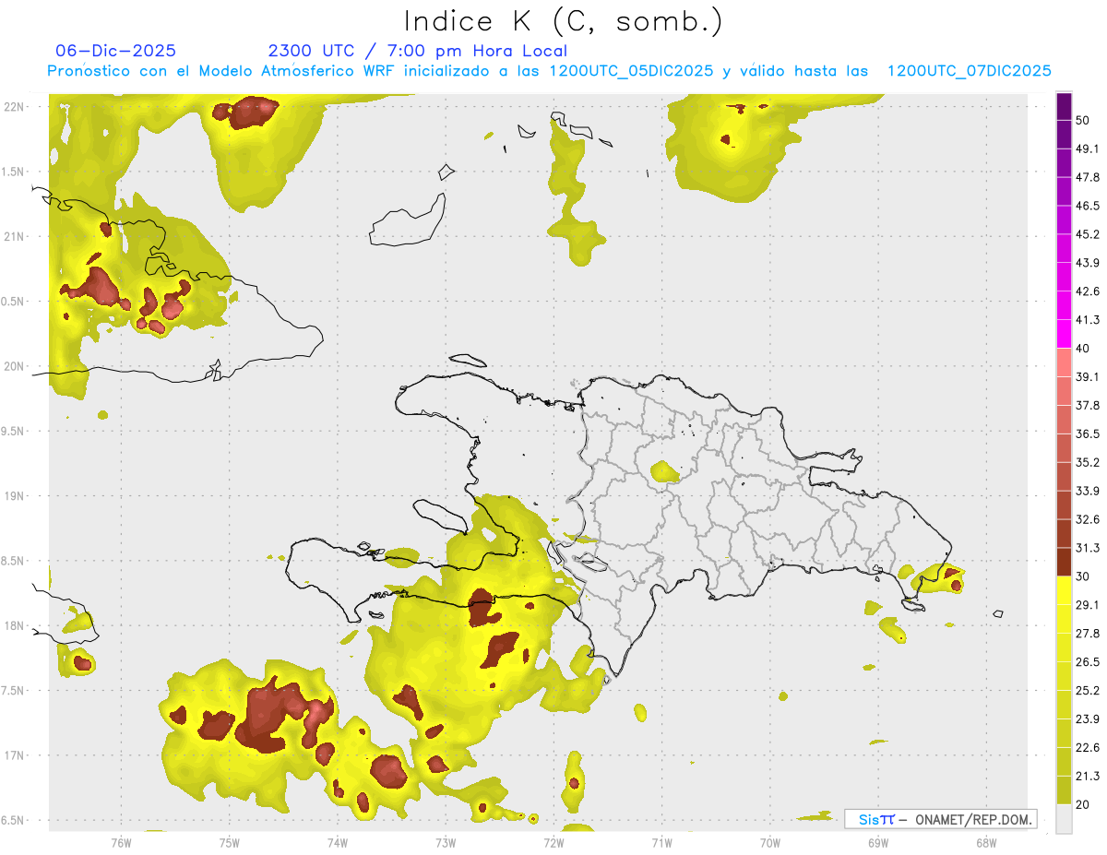The width and height of the screenshot is (1107, 855).
Task: Click the '39.1' value on color scale
Action: point(1088,377)
